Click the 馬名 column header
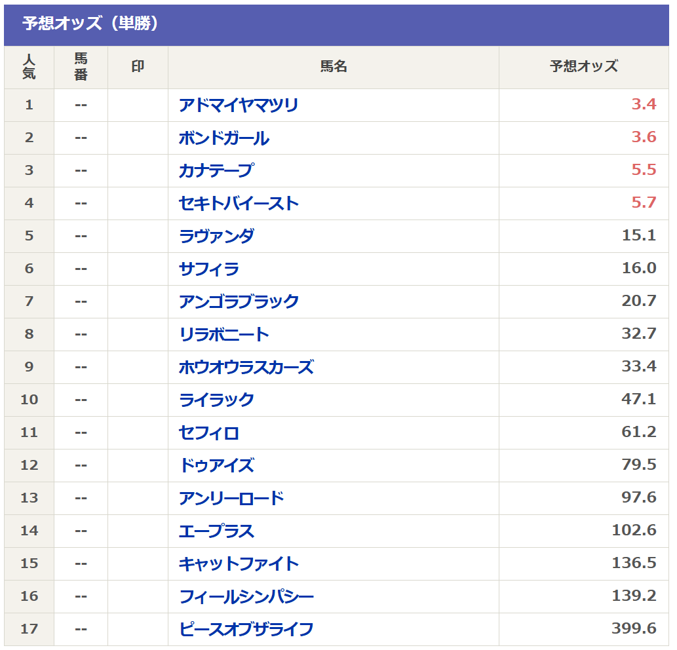Screen dimensions: 677x650 click(x=333, y=67)
